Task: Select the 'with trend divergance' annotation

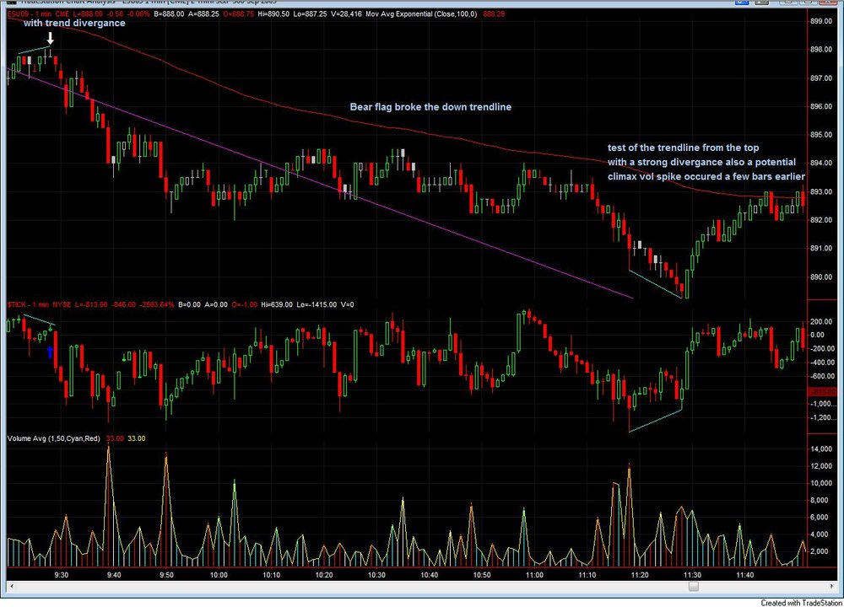Action: click(x=74, y=23)
